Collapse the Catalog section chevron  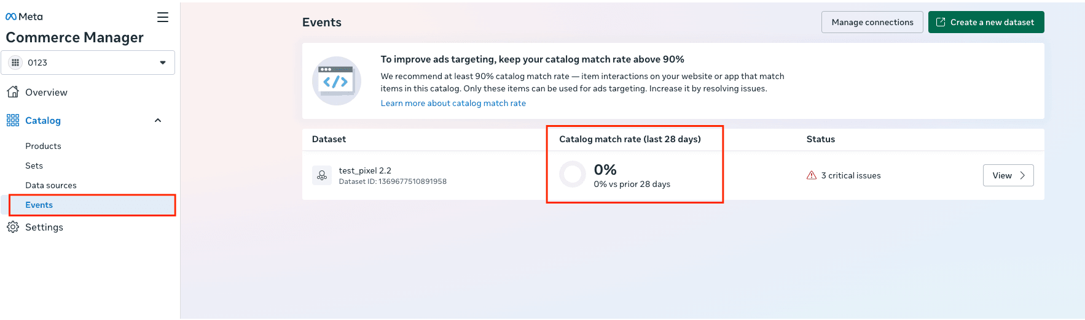[158, 120]
